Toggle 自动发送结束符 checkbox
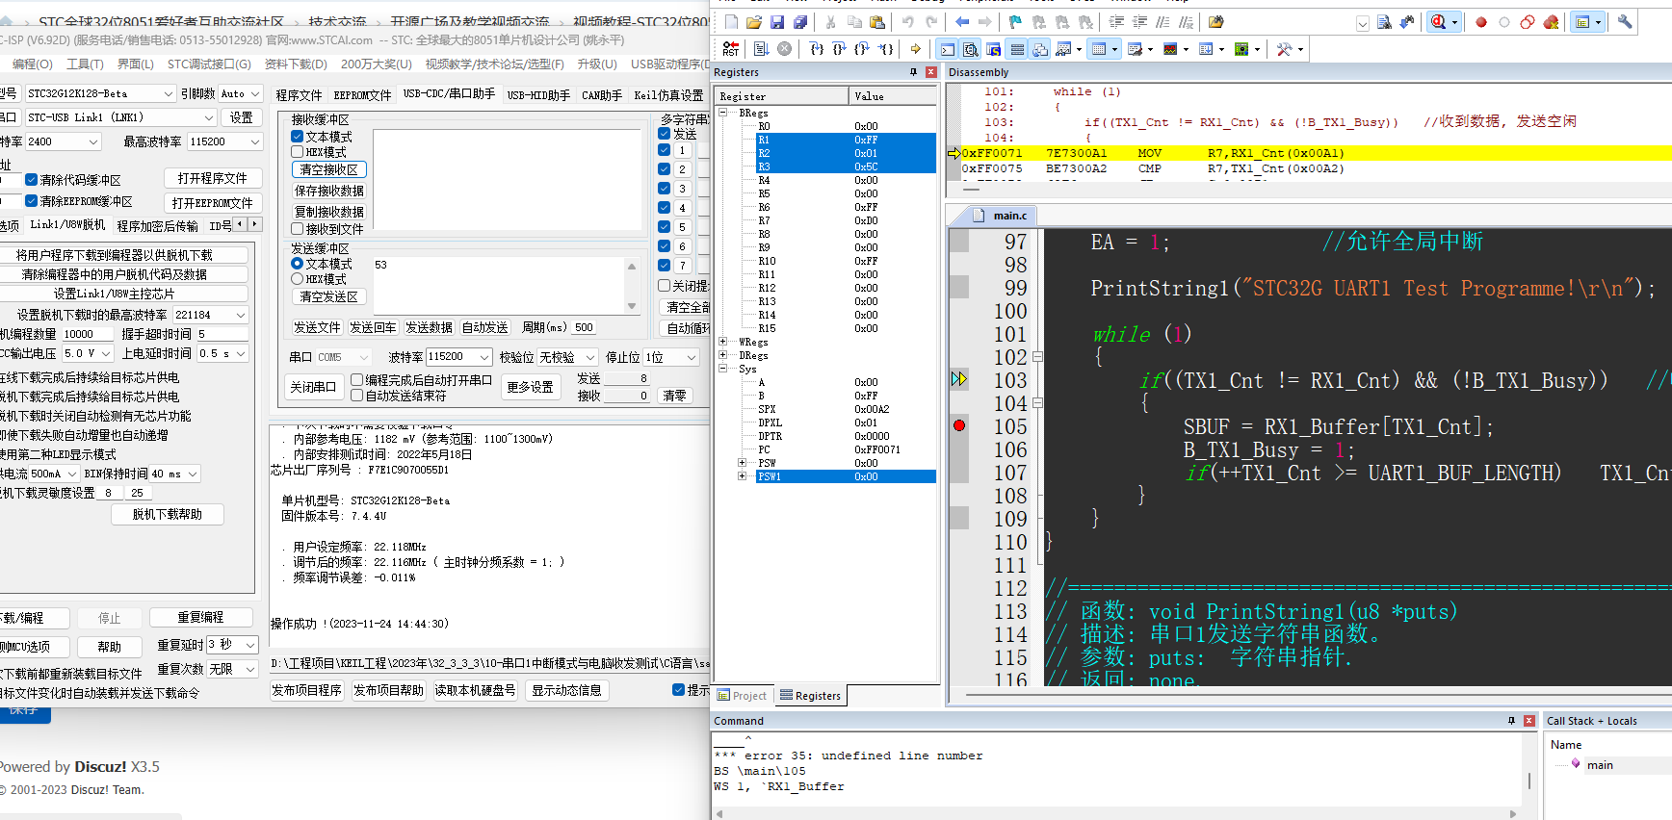The image size is (1672, 820). pos(357,396)
